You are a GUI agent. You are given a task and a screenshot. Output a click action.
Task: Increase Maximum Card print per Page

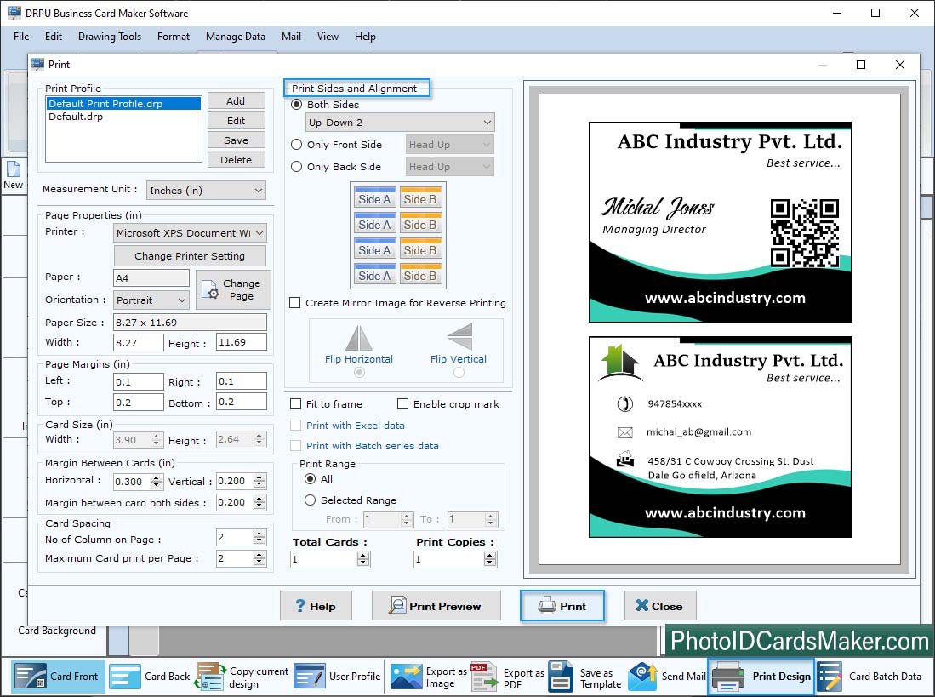click(259, 555)
